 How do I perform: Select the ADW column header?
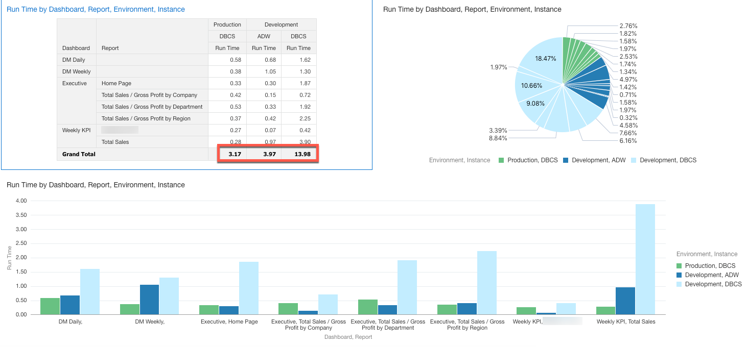click(264, 36)
